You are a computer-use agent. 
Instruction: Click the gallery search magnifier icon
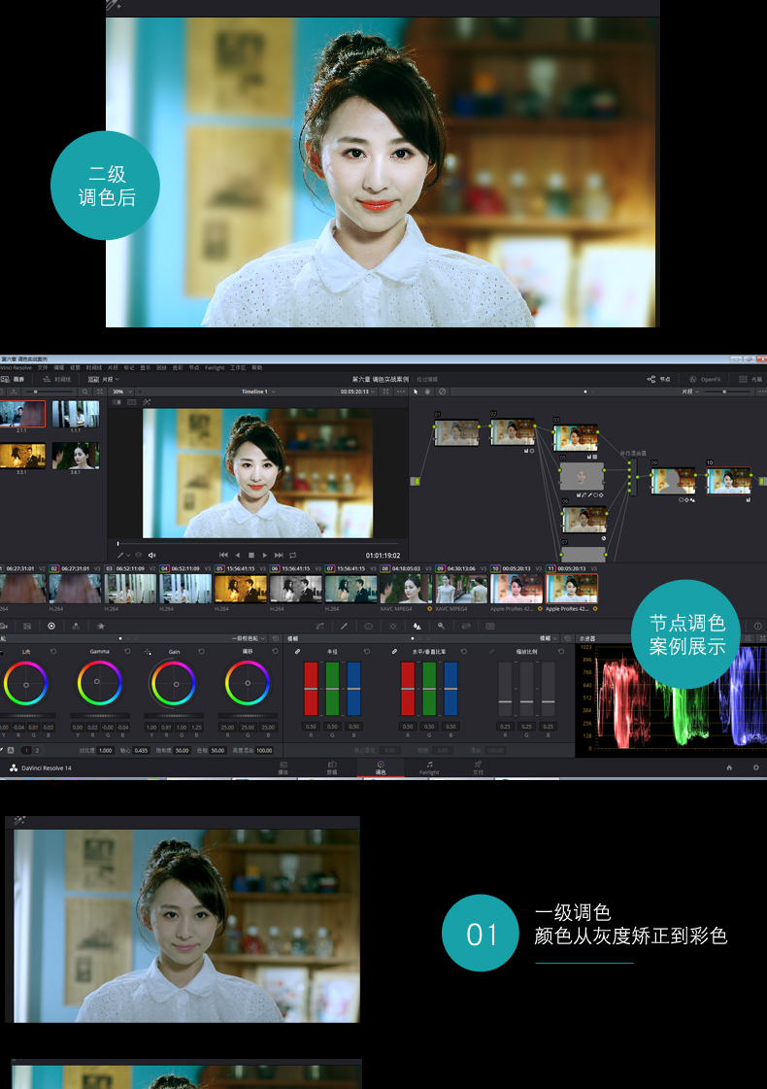85,391
